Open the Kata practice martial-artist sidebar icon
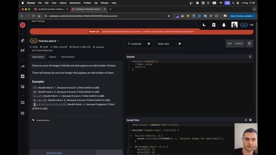 tap(22, 40)
